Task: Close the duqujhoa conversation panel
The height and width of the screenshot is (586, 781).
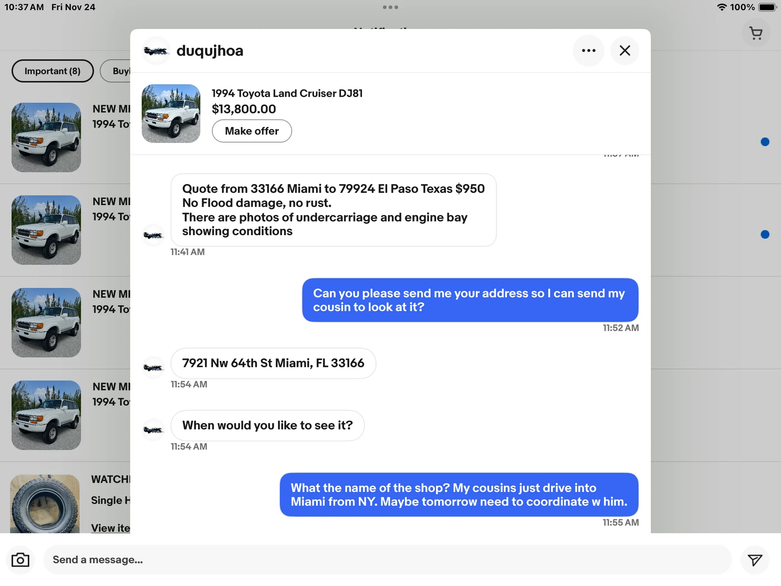Action: tap(625, 50)
